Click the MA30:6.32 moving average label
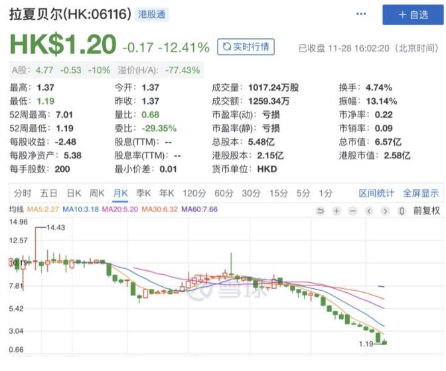 [x=159, y=209]
